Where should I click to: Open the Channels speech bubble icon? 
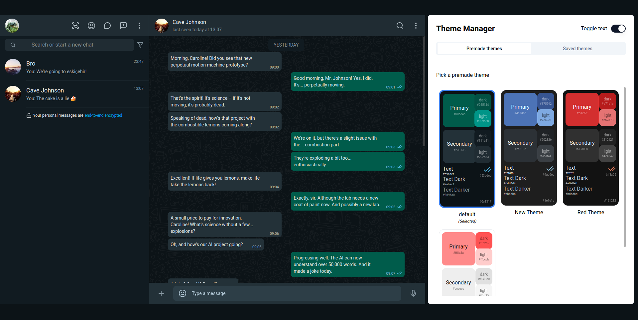click(107, 26)
